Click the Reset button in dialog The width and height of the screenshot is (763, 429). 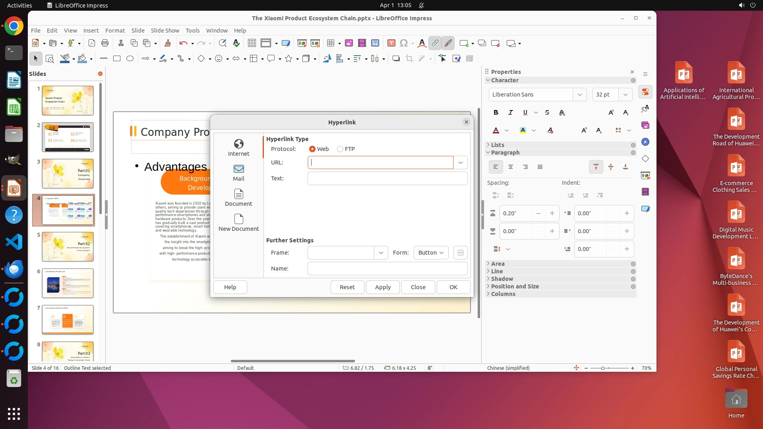(x=347, y=287)
